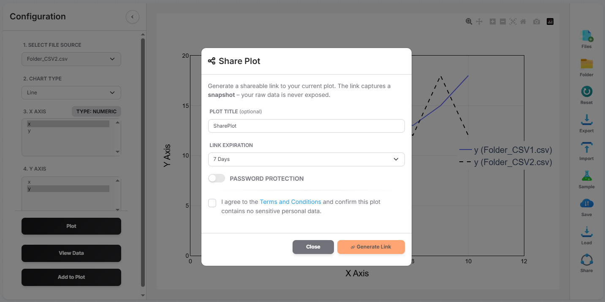Click the Save cloud icon

(586, 204)
